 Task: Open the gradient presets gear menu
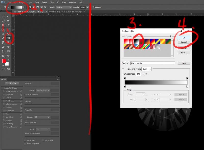click(x=171, y=36)
